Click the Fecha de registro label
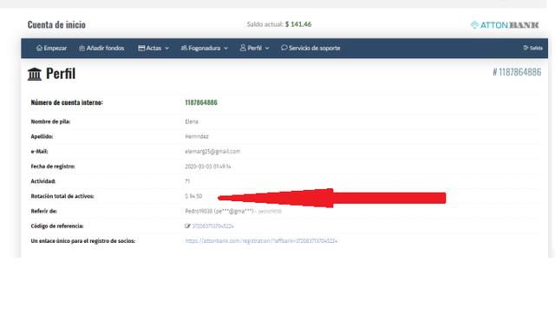This screenshot has height=334, width=555. [53, 166]
